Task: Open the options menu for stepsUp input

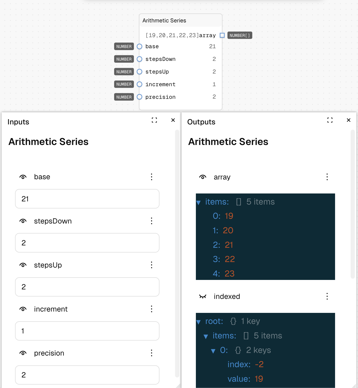Action: [x=152, y=265]
